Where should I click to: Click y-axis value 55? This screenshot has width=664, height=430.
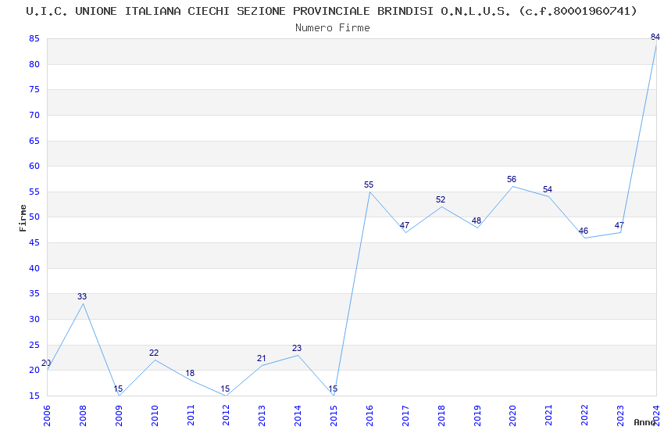pyautogui.click(x=34, y=192)
